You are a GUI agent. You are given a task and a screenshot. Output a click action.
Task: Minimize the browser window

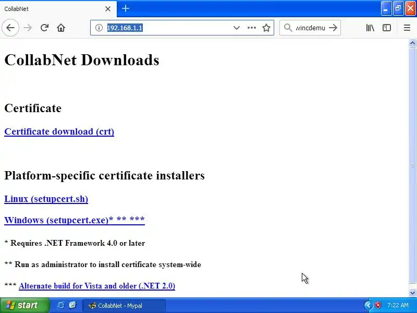pos(386,8)
